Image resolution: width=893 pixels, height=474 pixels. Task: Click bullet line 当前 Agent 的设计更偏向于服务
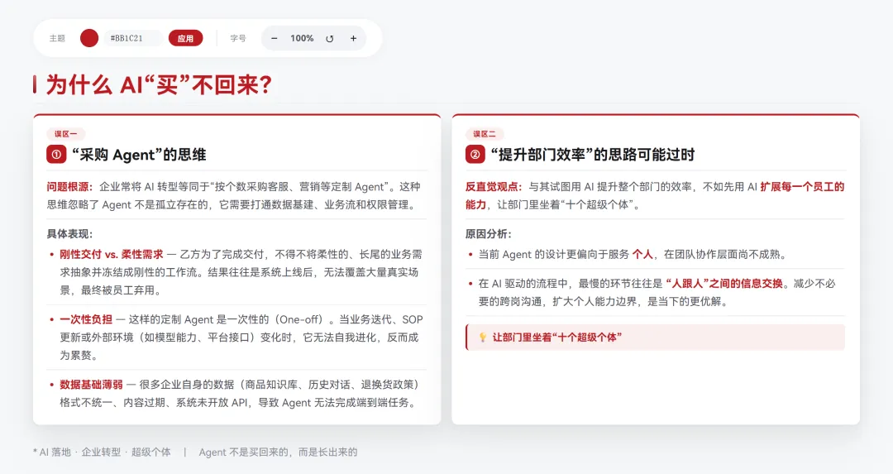pos(553,255)
